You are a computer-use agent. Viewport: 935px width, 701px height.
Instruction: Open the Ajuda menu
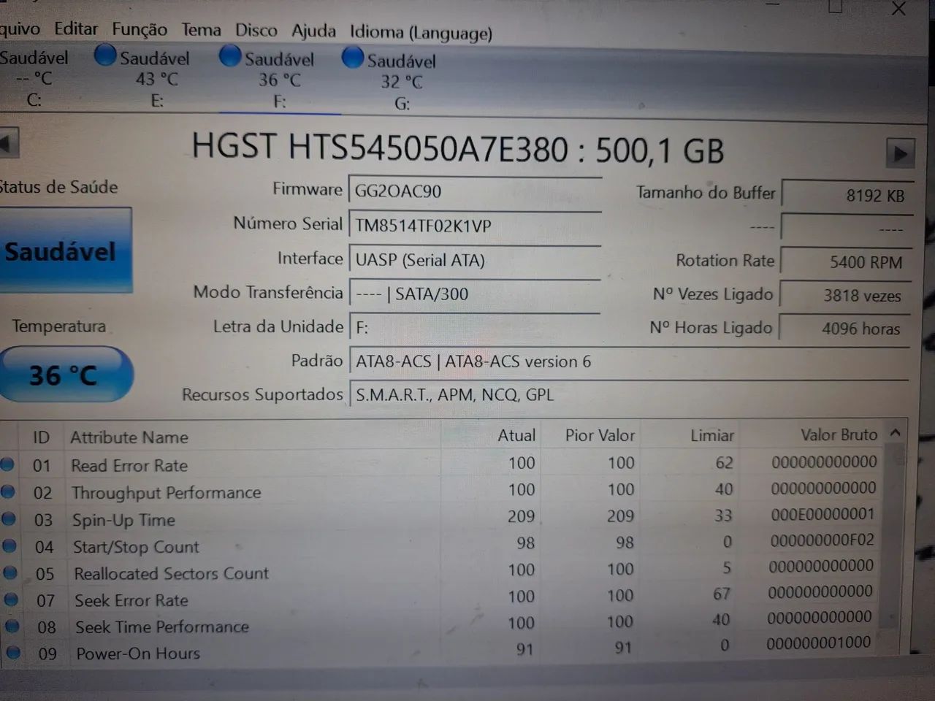click(x=313, y=31)
